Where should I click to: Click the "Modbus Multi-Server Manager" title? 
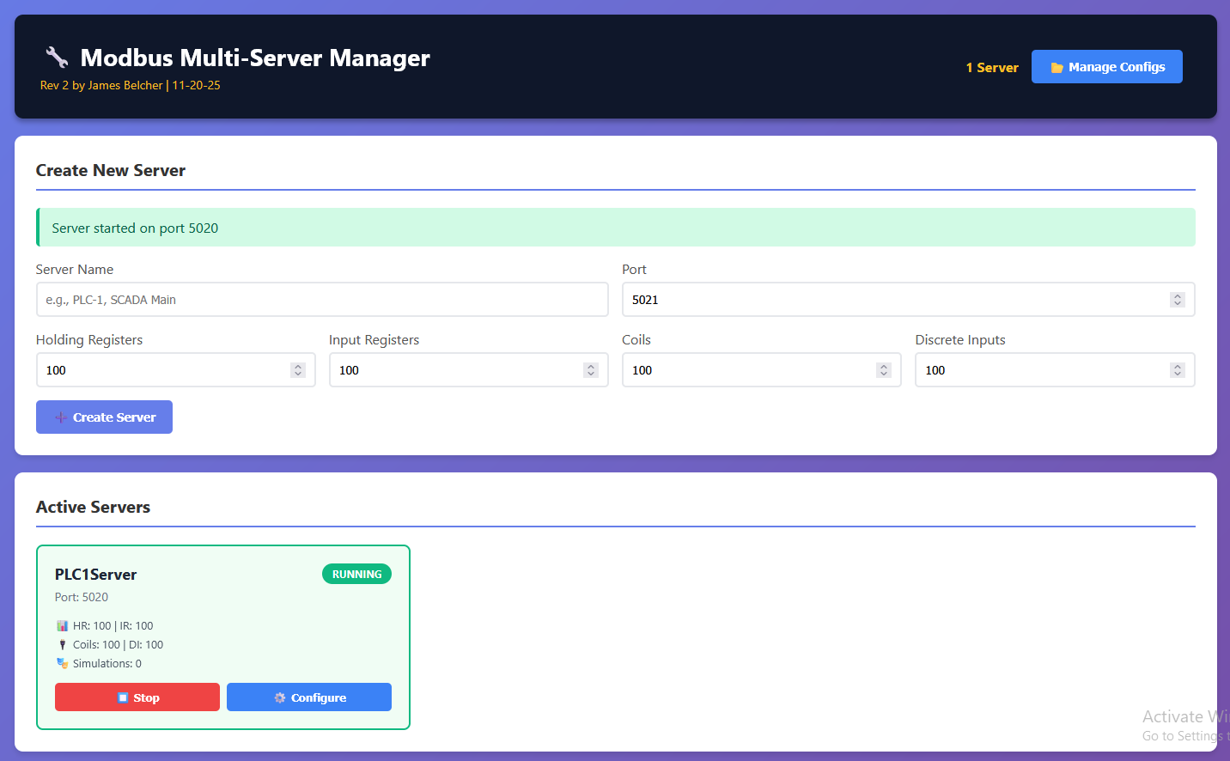255,58
